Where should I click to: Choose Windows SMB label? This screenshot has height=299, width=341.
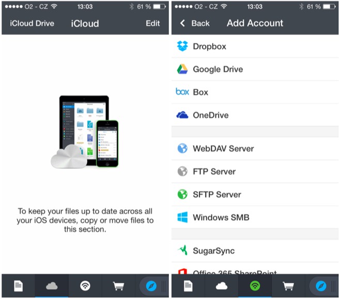pyautogui.click(x=221, y=217)
